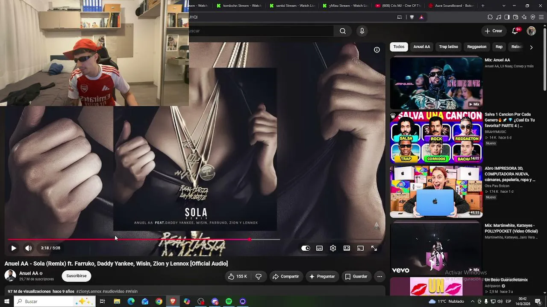Select the Trap latino filter chip

click(x=449, y=47)
